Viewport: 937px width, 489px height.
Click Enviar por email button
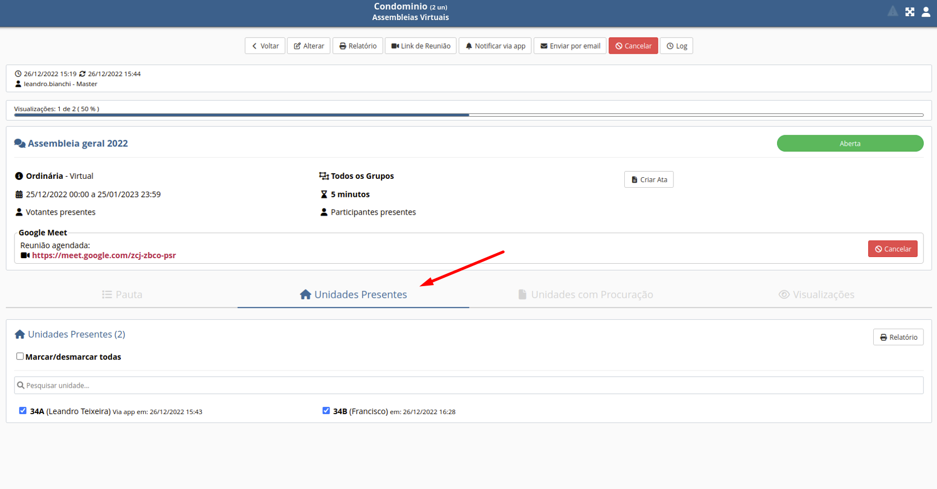[570, 46]
